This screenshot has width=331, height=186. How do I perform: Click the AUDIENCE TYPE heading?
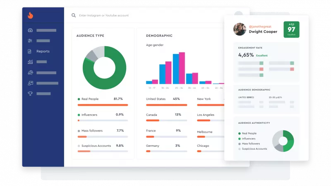pyautogui.click(x=90, y=35)
